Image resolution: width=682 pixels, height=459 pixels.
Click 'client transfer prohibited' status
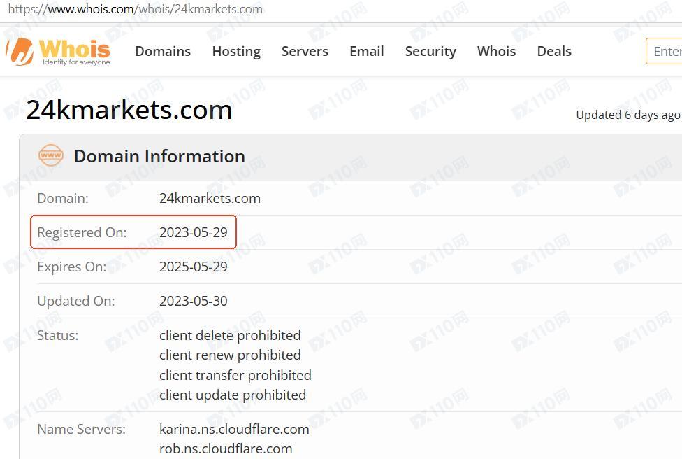[x=235, y=375]
